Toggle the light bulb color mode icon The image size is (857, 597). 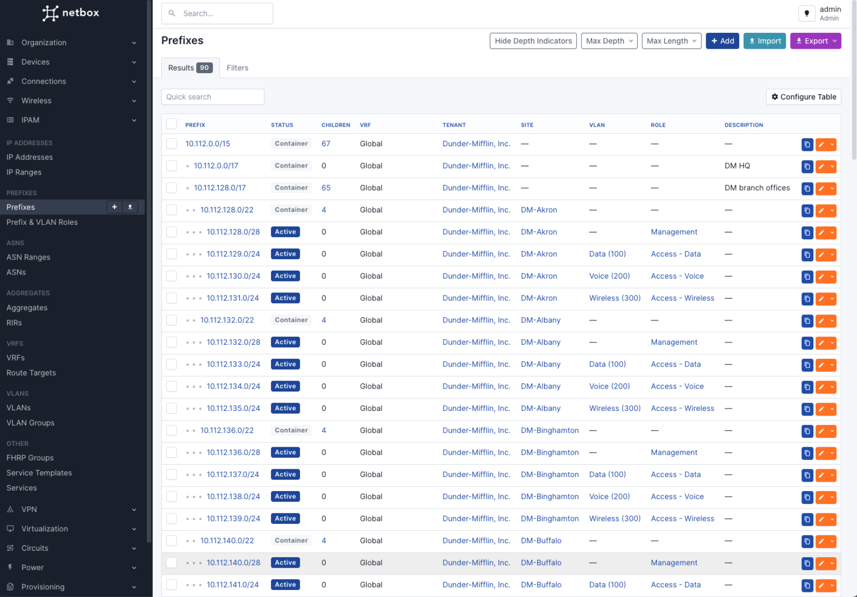click(x=807, y=13)
